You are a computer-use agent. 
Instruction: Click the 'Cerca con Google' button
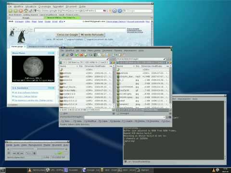coord(67,35)
